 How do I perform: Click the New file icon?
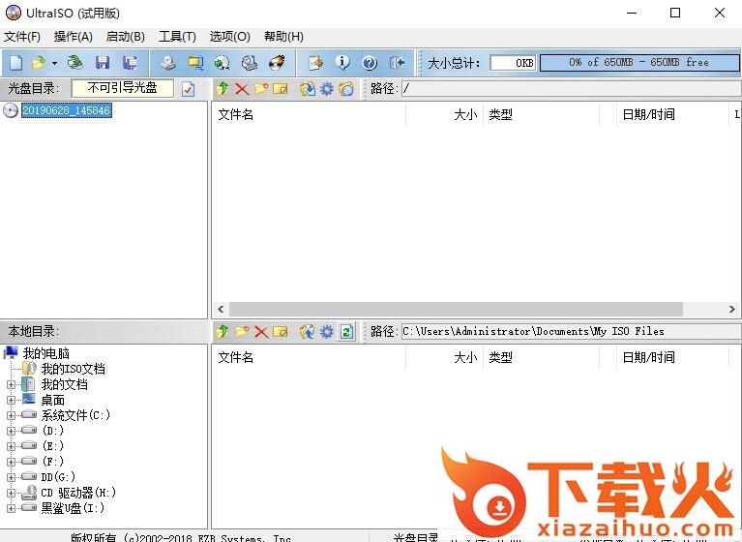[x=15, y=63]
